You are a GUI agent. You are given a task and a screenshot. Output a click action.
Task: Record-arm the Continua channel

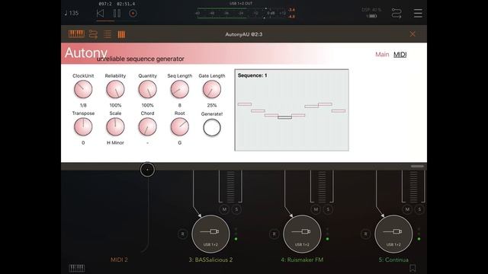(x=366, y=234)
